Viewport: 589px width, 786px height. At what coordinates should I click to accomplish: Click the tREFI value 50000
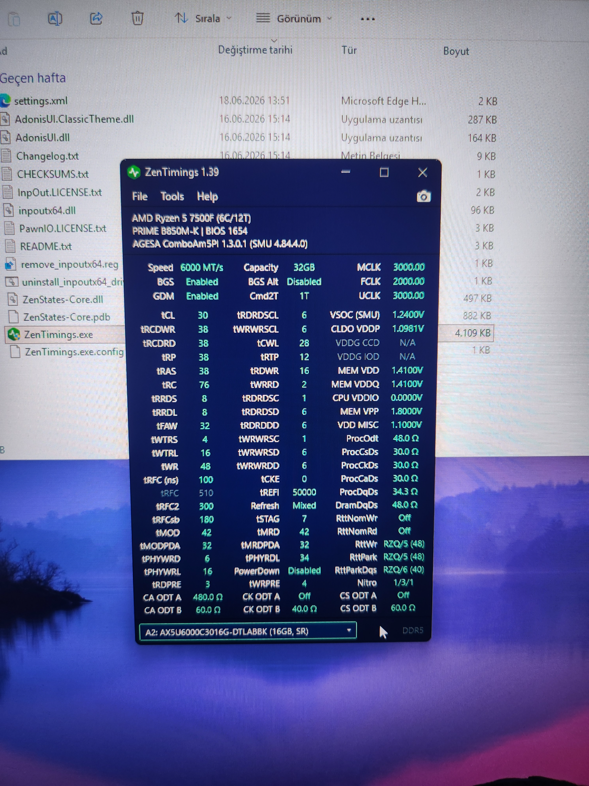(304, 492)
